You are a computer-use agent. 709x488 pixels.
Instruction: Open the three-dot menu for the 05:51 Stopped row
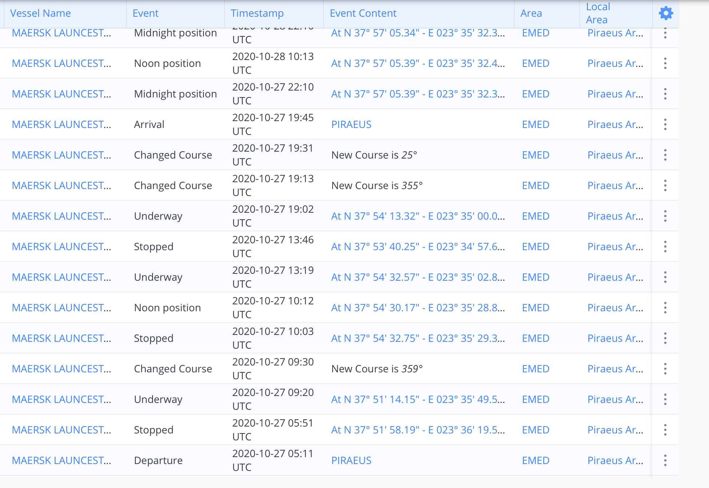coord(665,430)
